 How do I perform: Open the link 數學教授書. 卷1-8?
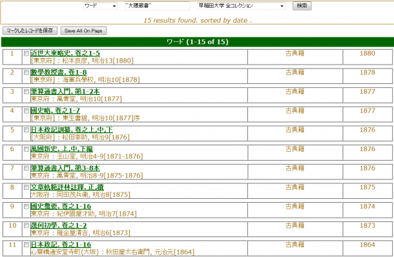click(59, 72)
